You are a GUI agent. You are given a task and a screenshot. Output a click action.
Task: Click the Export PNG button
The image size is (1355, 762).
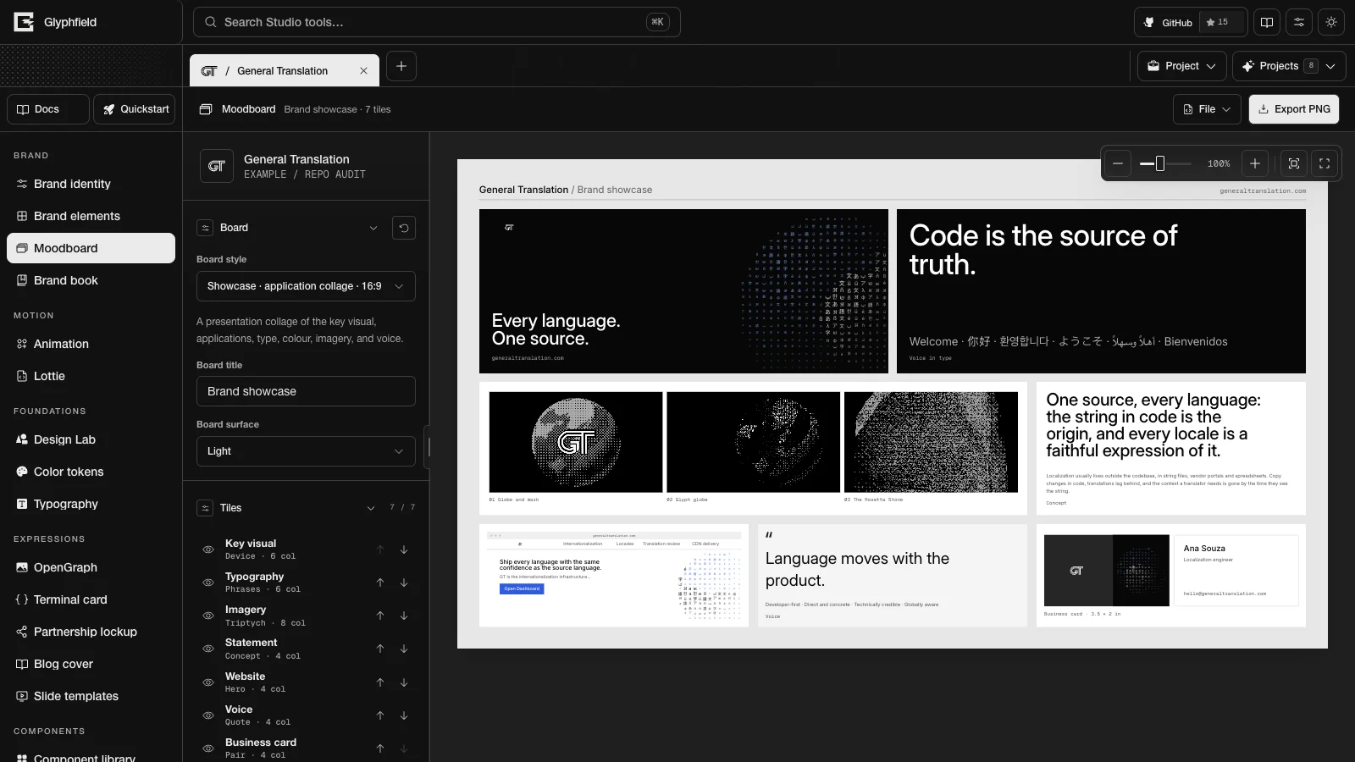pos(1294,109)
